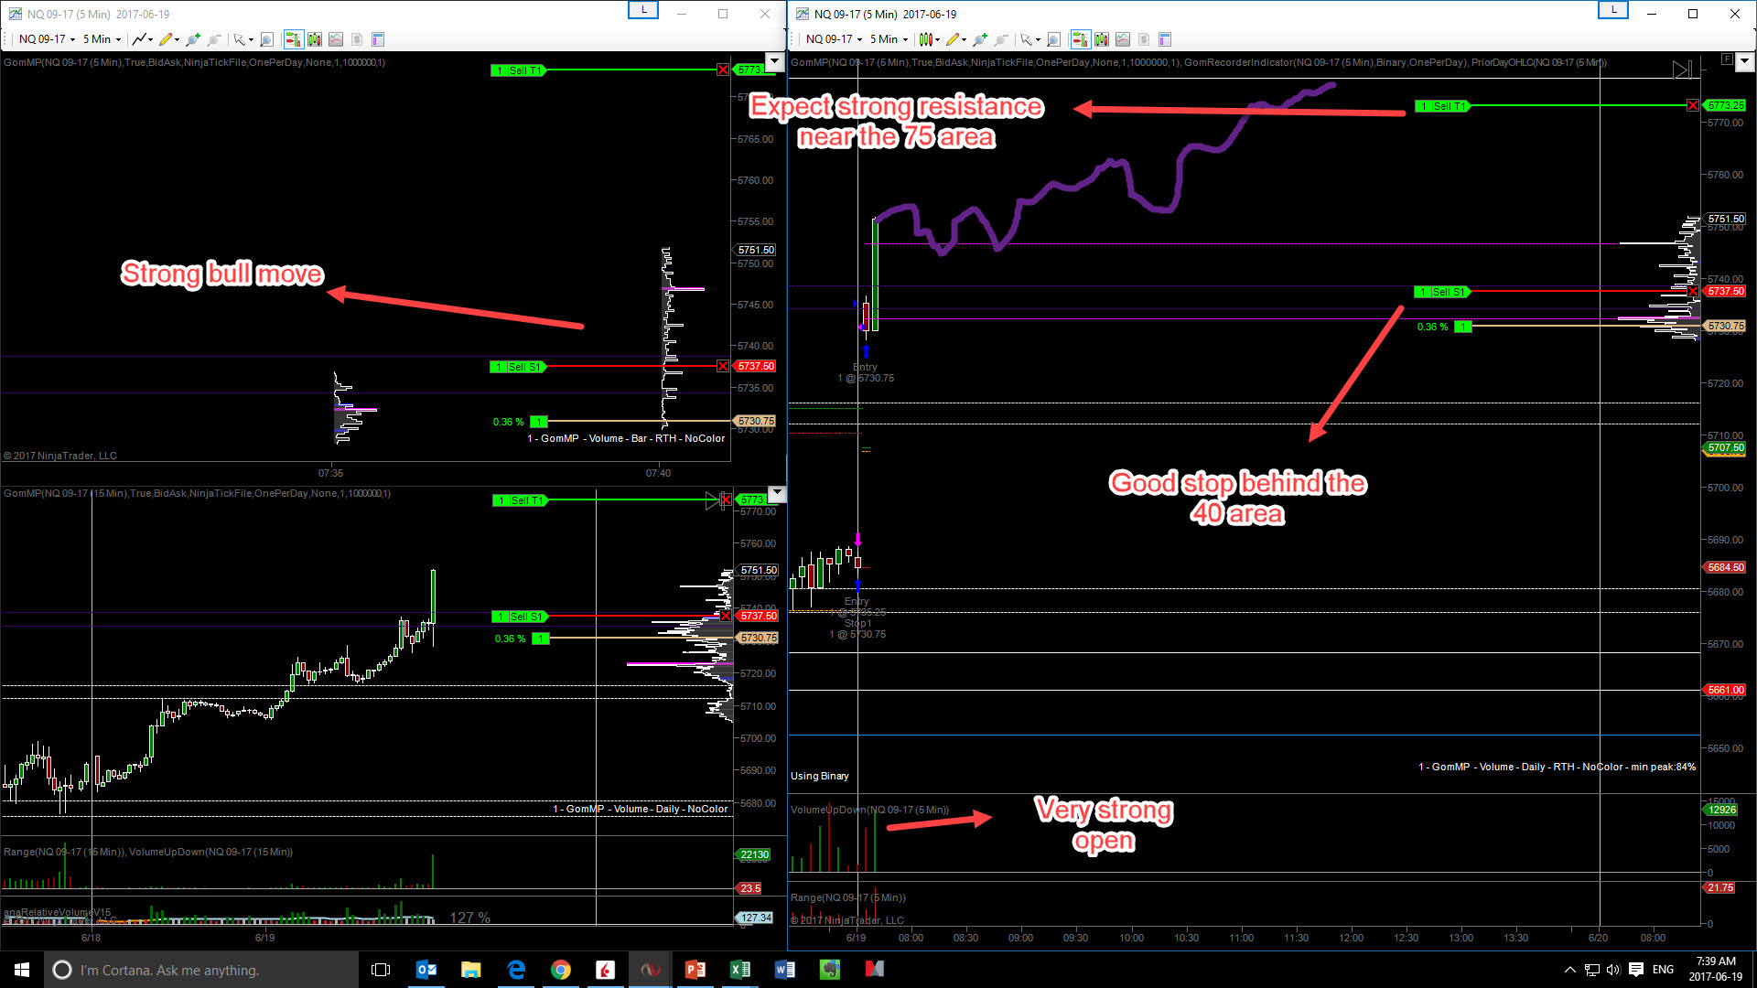Open the volume control in system tray
This screenshot has height=988, width=1757.
tap(1613, 970)
